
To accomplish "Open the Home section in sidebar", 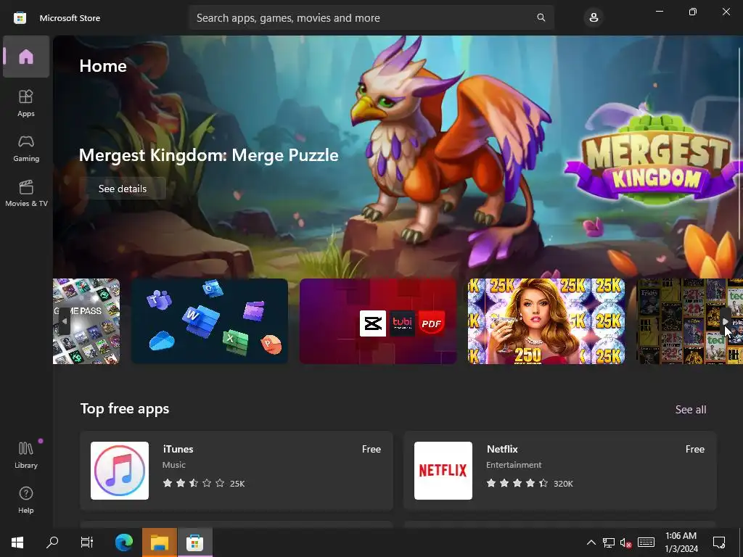I will (x=26, y=57).
